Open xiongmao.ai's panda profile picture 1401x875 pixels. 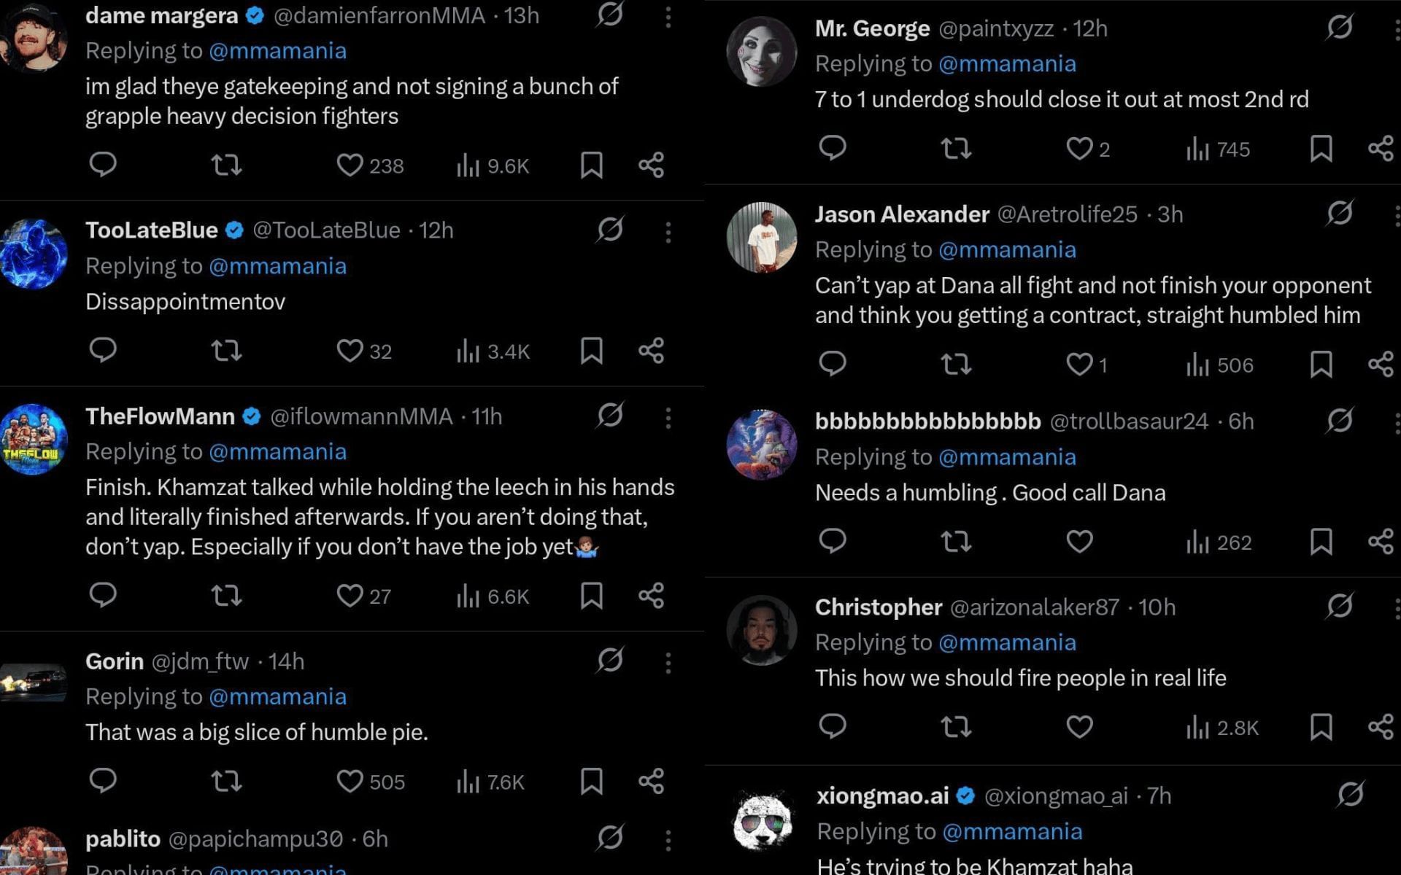(763, 822)
